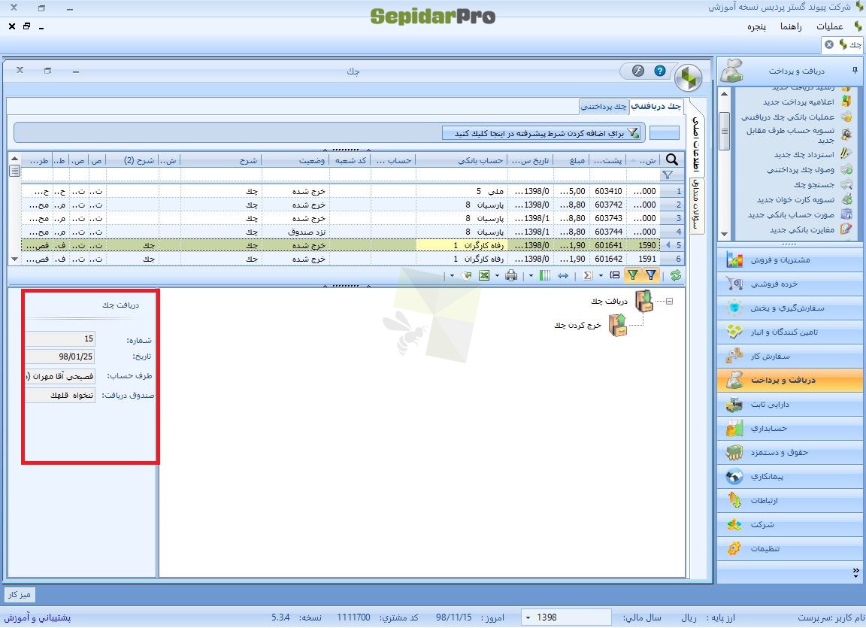Screen dimensions: 866x628
Task: Close the چك document tab
Action: click(829, 44)
